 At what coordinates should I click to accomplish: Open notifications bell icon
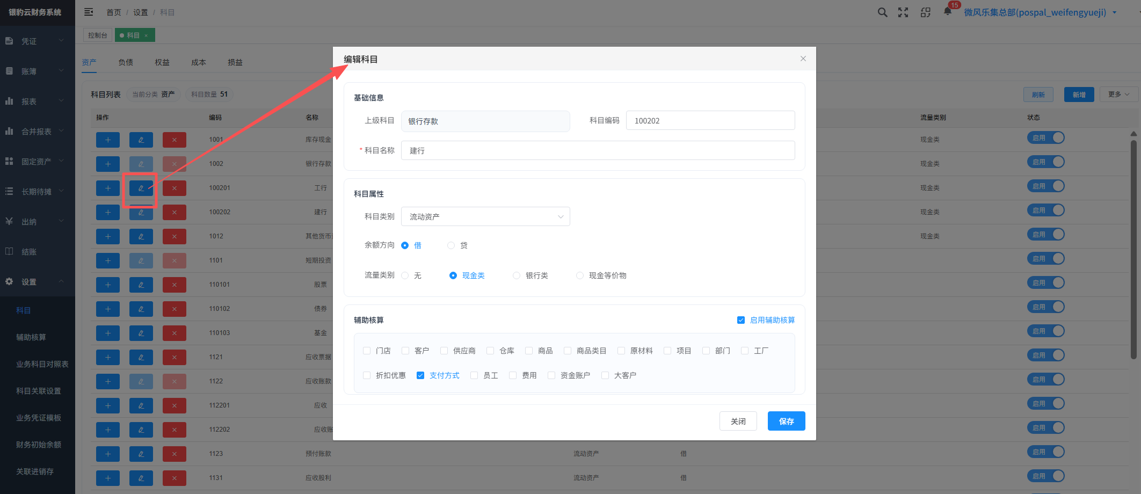(948, 12)
